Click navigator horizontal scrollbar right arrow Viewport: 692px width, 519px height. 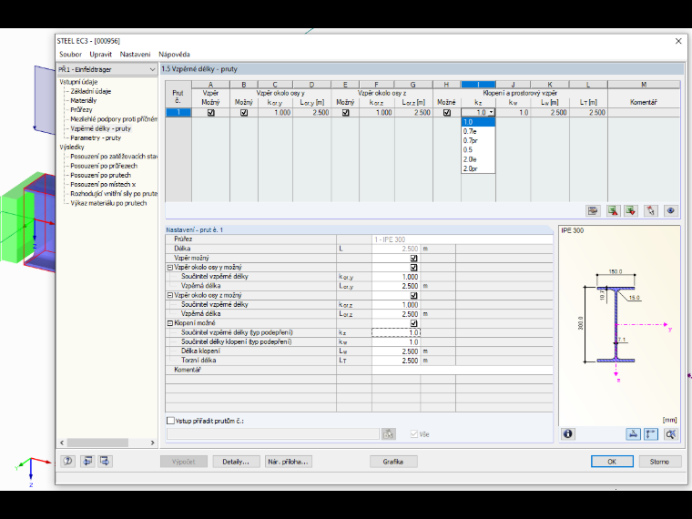pos(152,443)
